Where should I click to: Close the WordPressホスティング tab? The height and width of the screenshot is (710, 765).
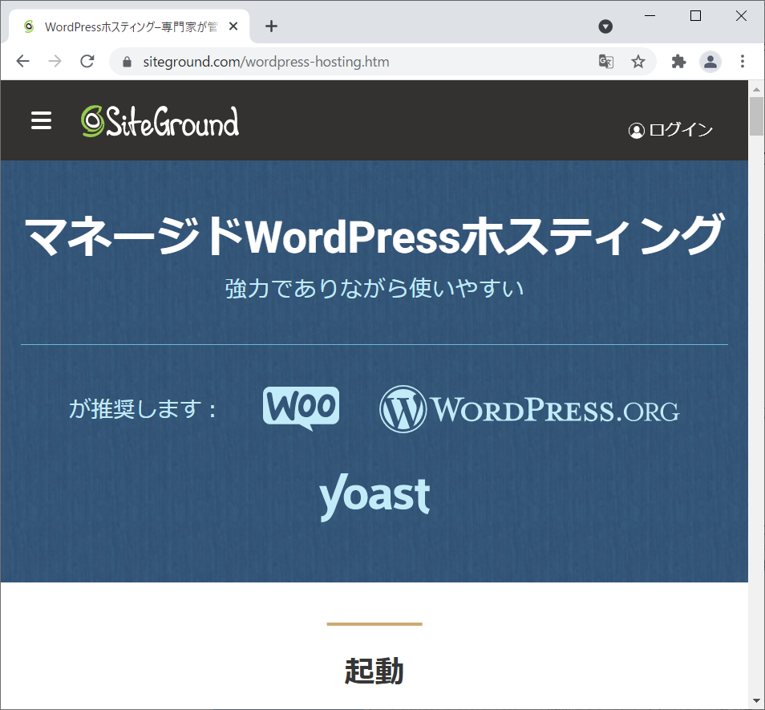click(233, 26)
